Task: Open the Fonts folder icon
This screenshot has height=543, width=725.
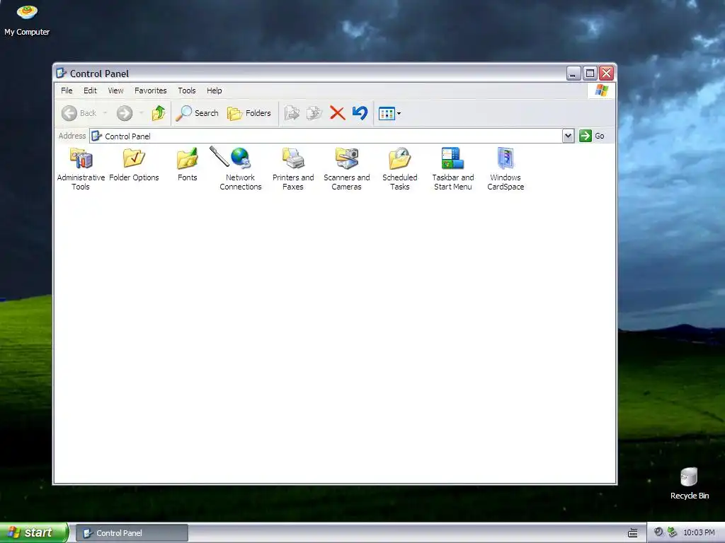Action: coord(187,158)
